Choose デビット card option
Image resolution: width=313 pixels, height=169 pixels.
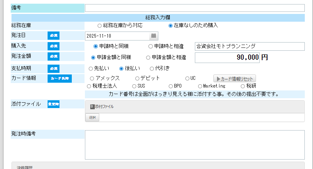[x=137, y=78]
